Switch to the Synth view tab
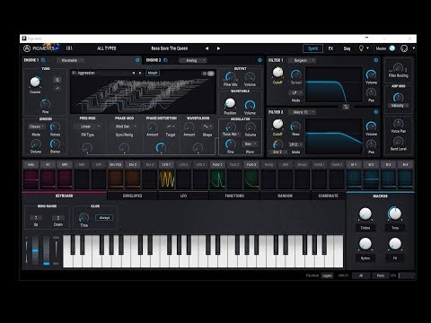This screenshot has height=323, width=431. [313, 48]
